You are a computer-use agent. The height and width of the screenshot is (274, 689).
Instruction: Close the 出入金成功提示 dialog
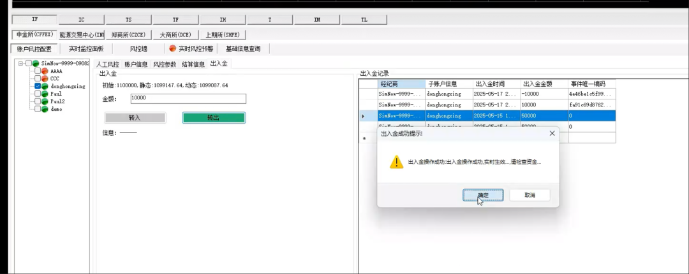pos(552,133)
